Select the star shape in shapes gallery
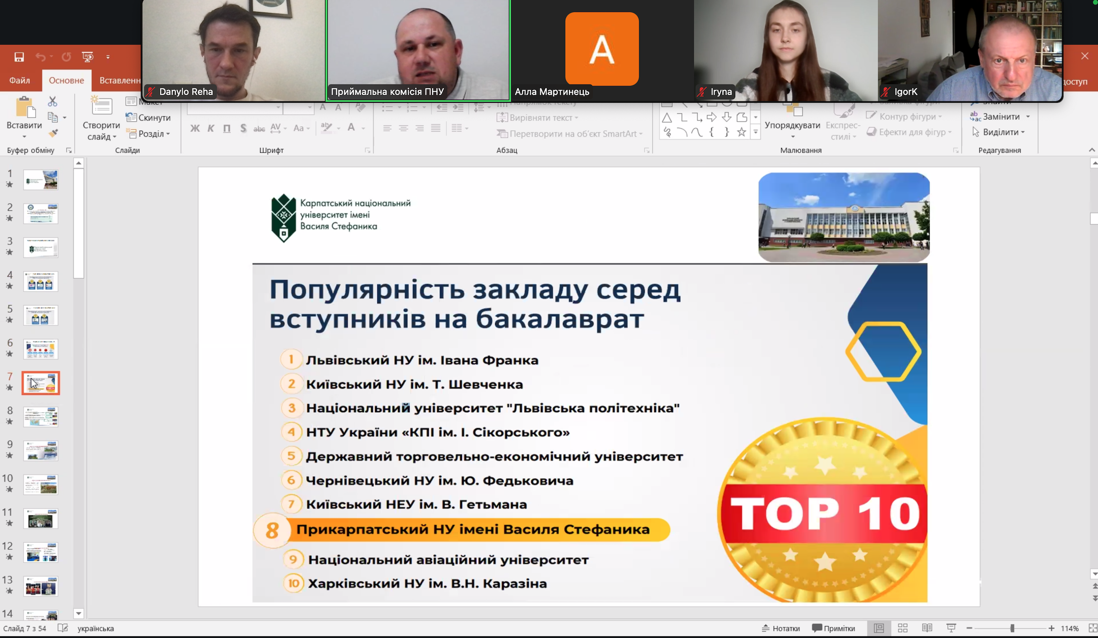The height and width of the screenshot is (638, 1098). tap(741, 132)
